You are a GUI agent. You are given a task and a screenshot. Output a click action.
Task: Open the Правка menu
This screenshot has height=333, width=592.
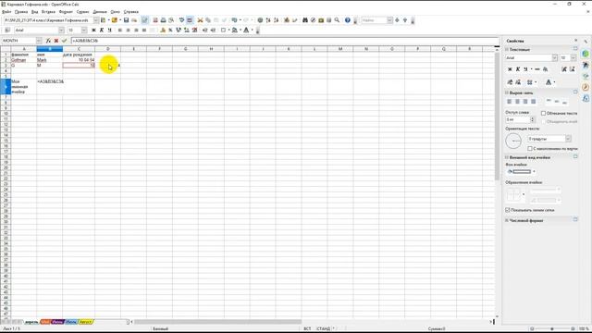[21, 12]
